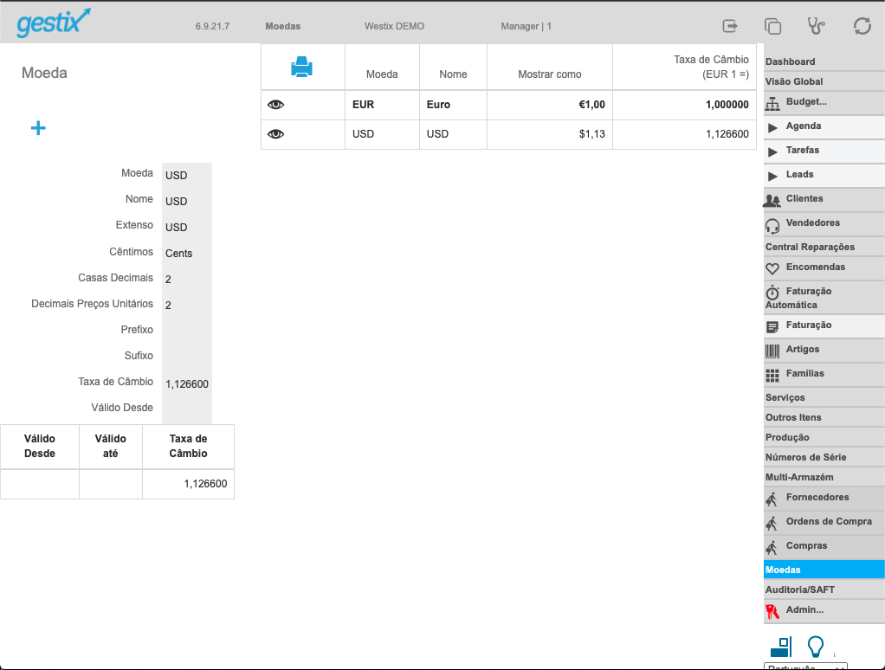Select the highlighted Moedas menu item
The height and width of the screenshot is (670, 885).
click(x=824, y=570)
